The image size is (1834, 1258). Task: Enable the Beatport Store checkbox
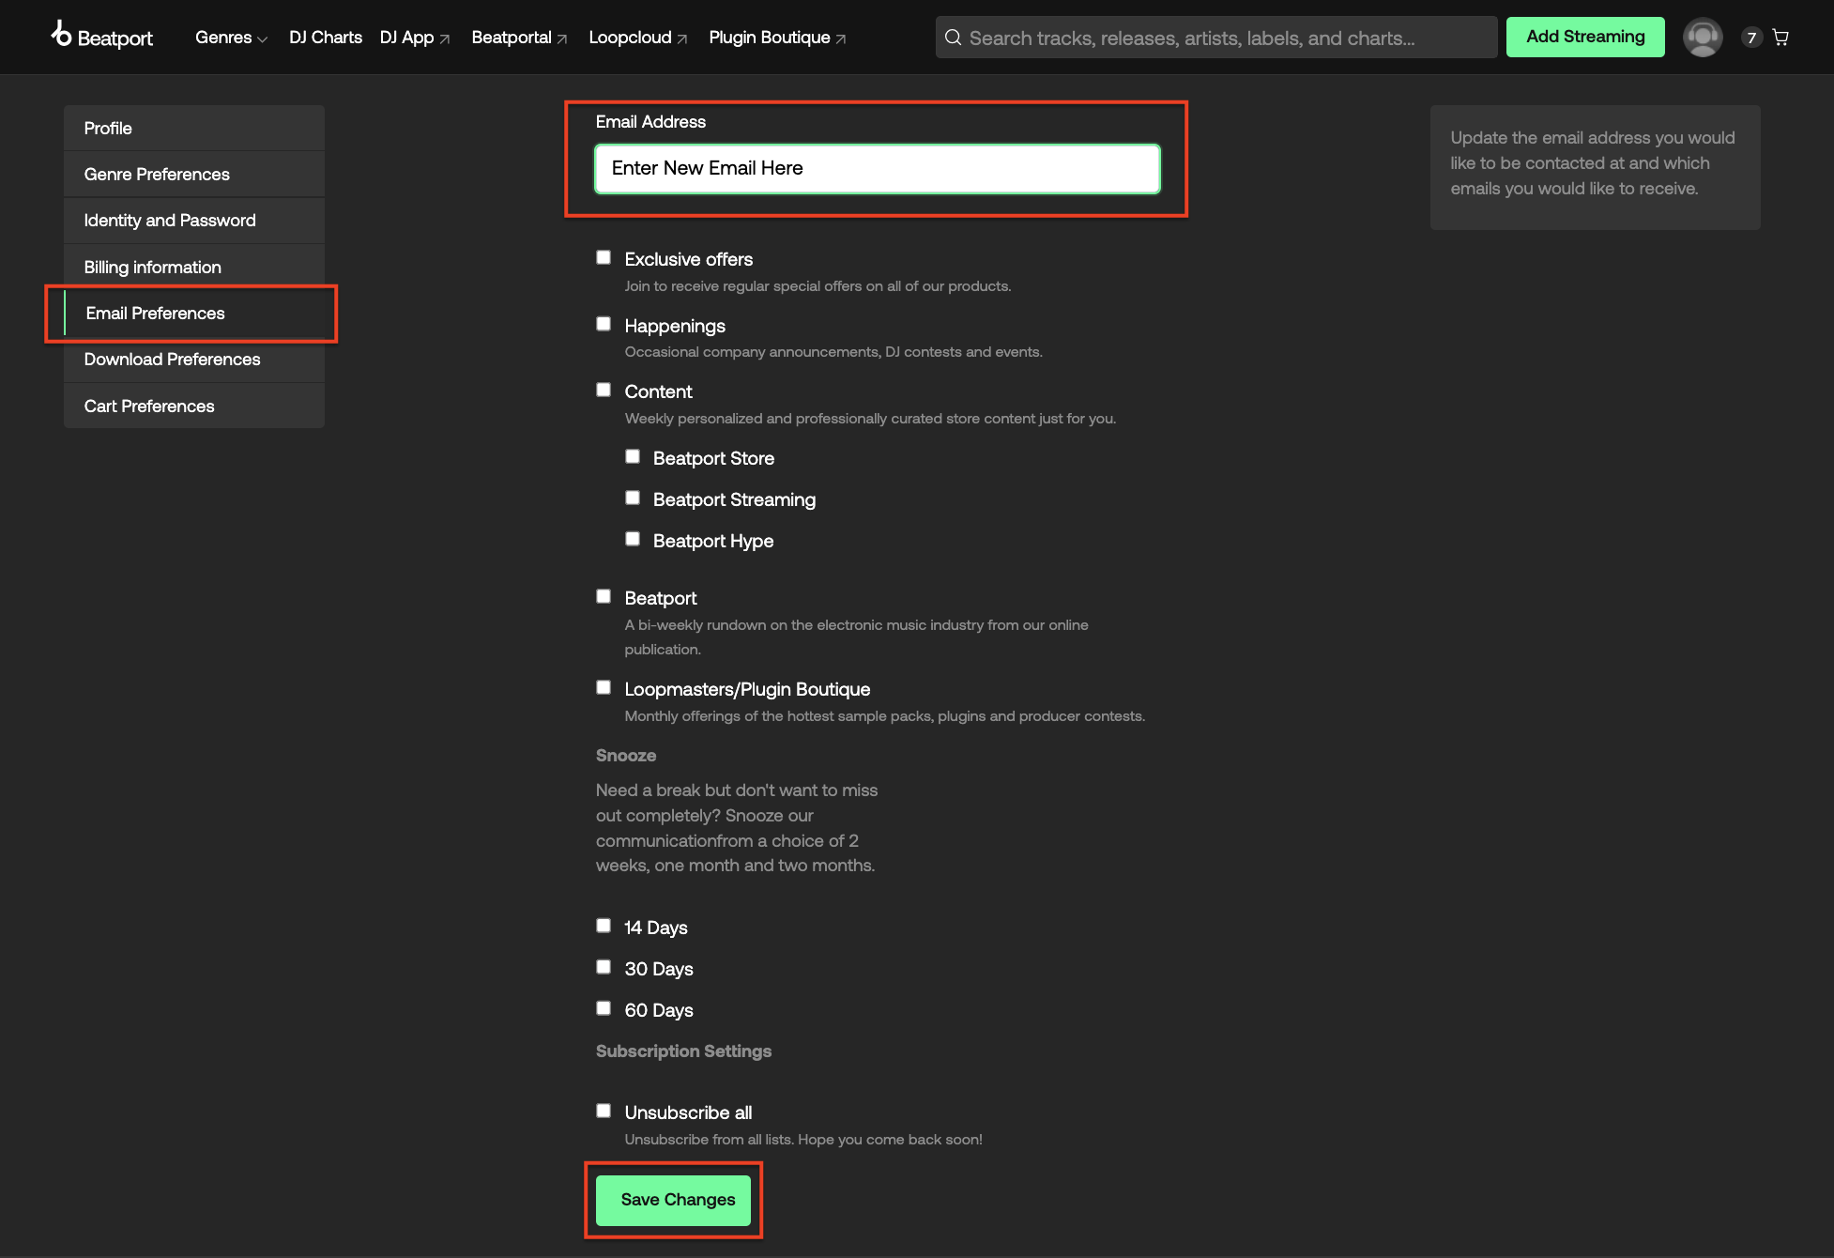[x=633, y=456]
